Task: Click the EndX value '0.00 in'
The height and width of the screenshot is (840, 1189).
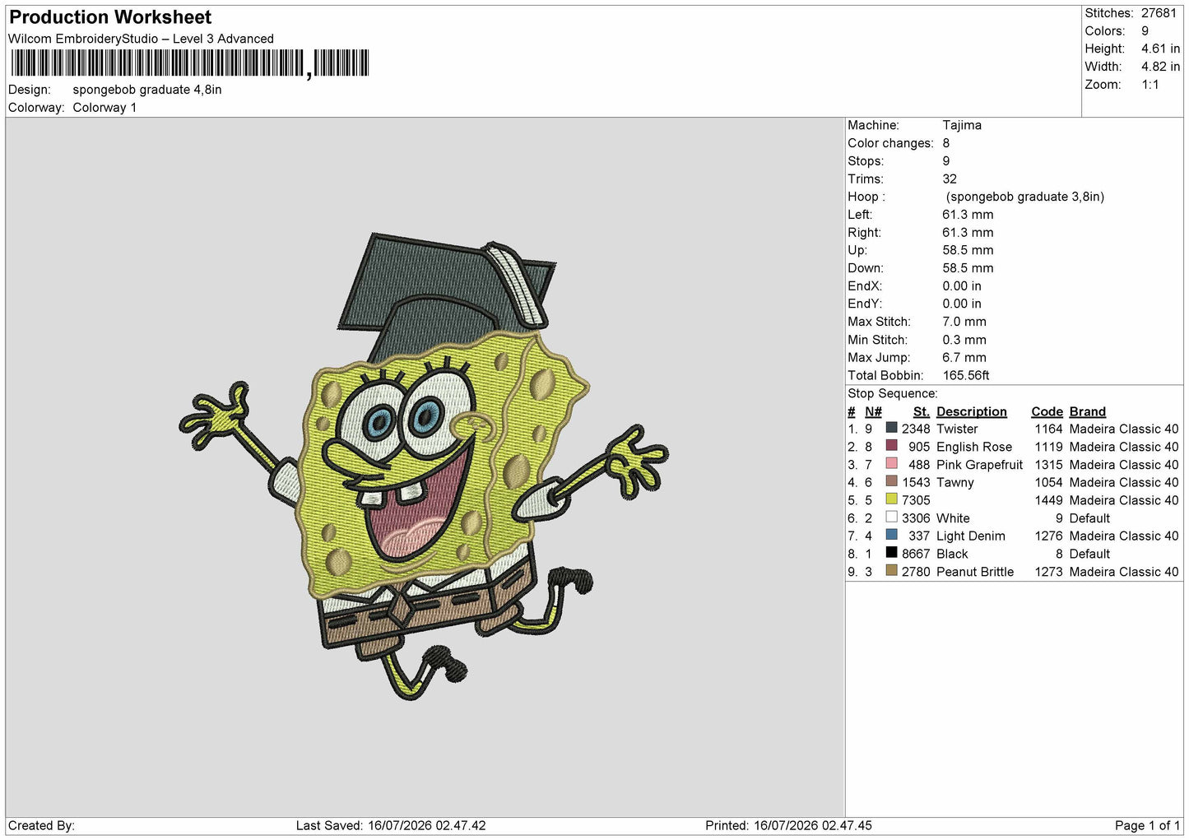Action: coord(962,286)
